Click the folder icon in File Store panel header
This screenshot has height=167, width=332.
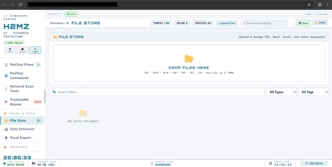[x=55, y=37]
